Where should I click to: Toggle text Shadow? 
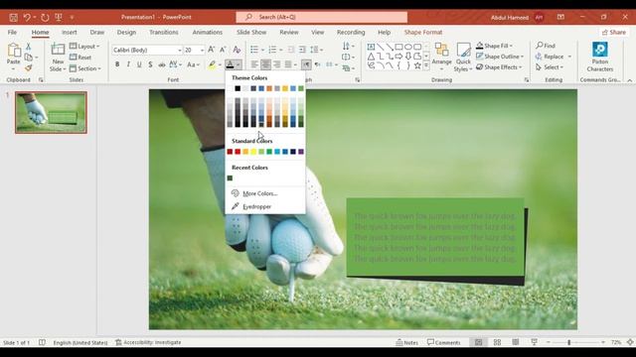point(150,64)
